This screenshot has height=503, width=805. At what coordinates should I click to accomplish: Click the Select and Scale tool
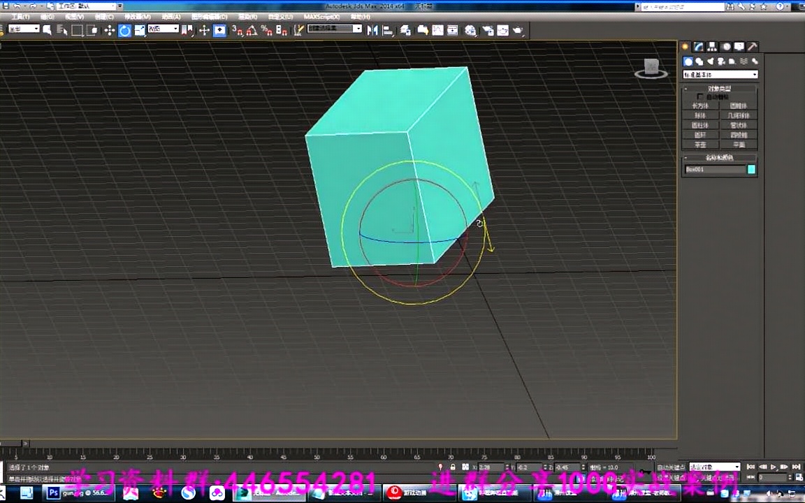click(x=140, y=31)
